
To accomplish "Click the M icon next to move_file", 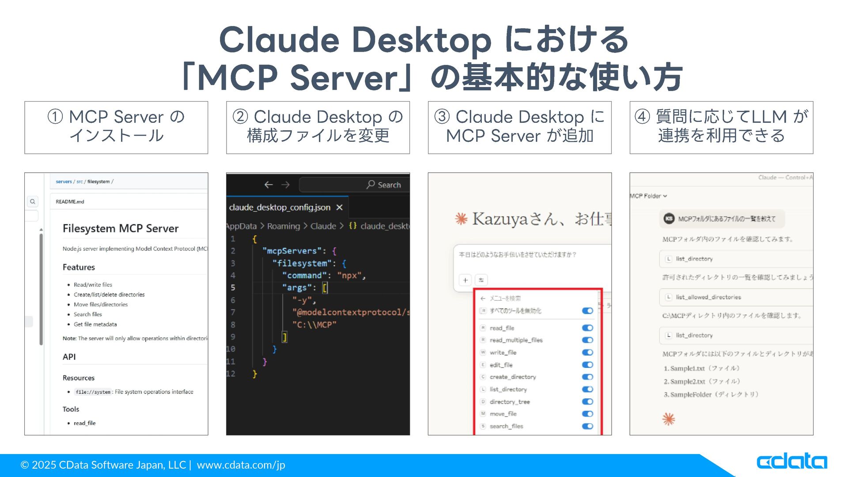I will point(483,414).
